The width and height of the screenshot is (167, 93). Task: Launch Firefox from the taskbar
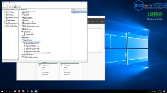tap(19, 91)
